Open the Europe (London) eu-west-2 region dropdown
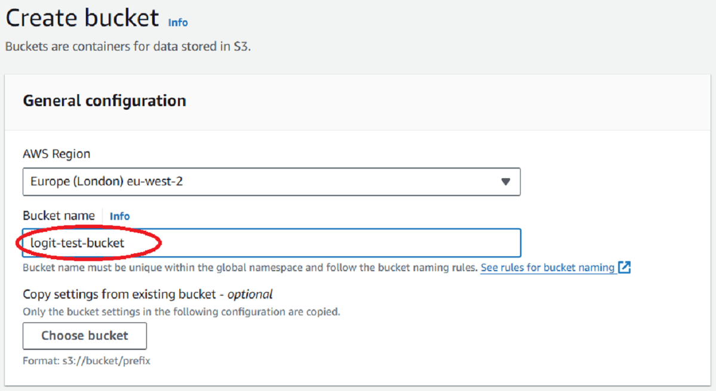716x391 pixels. (272, 181)
